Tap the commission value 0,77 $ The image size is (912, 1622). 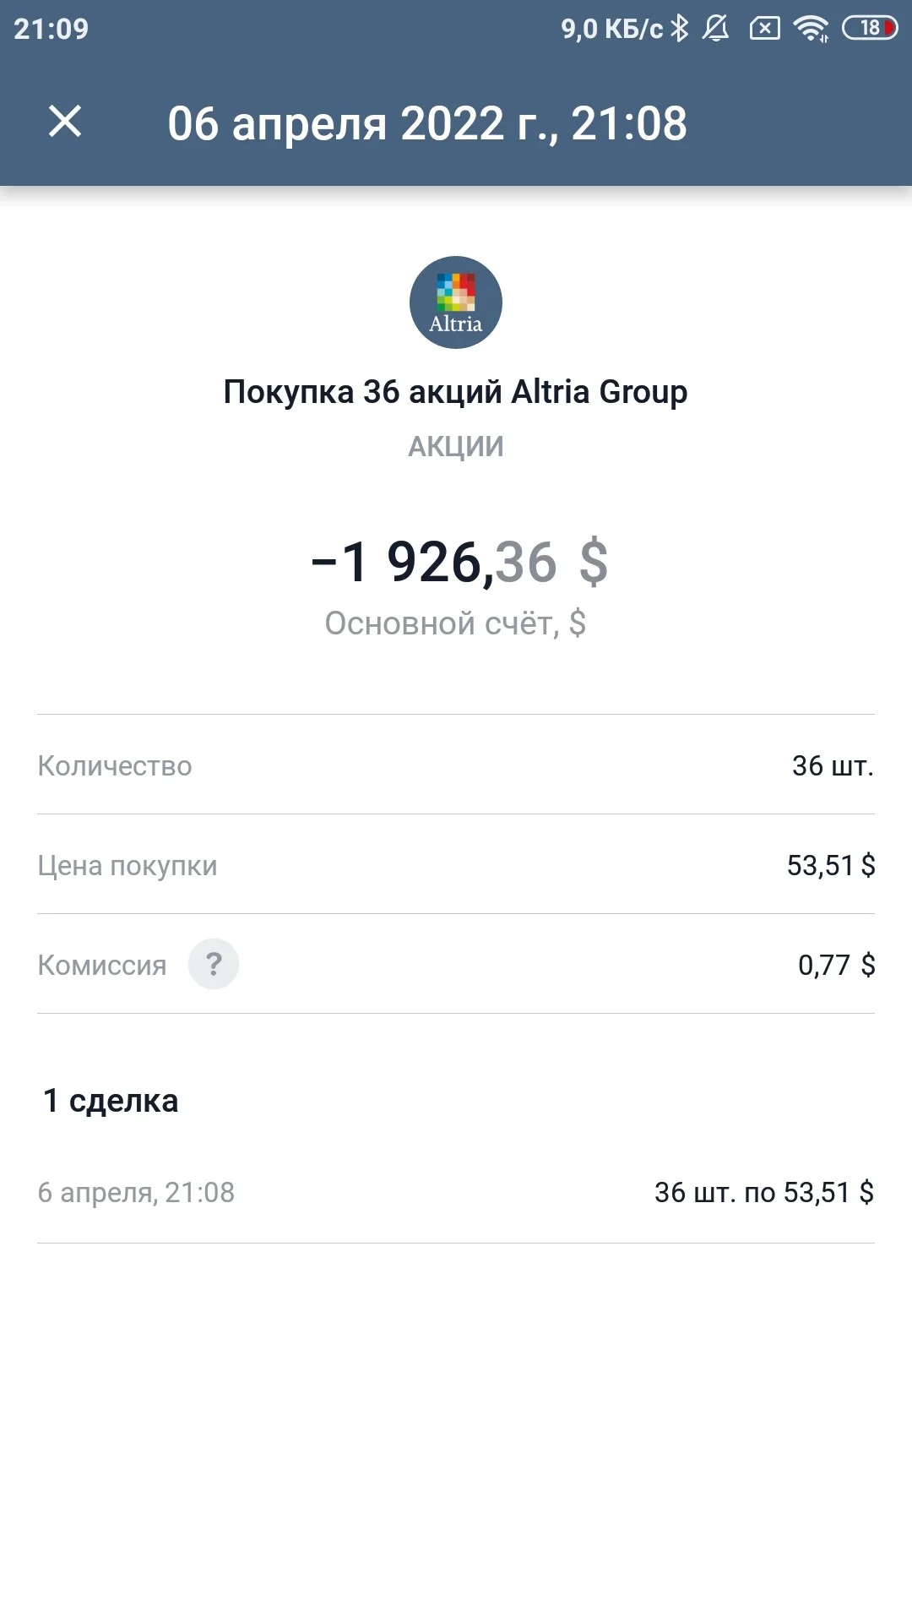pyautogui.click(x=836, y=964)
